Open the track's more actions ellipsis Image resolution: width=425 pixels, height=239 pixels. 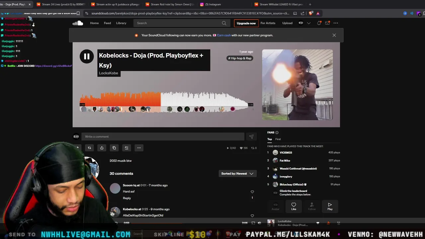point(139,148)
